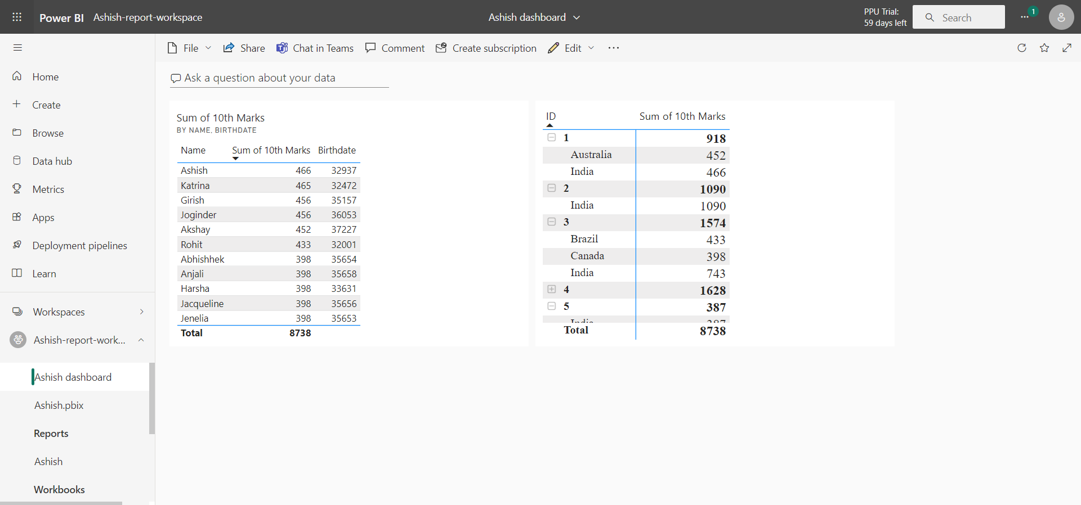Collapse ID 1 row in matrix
The image size is (1081, 505).
(552, 138)
